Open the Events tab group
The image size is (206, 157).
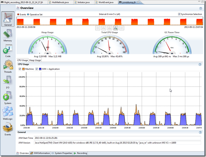(x=8, y=129)
